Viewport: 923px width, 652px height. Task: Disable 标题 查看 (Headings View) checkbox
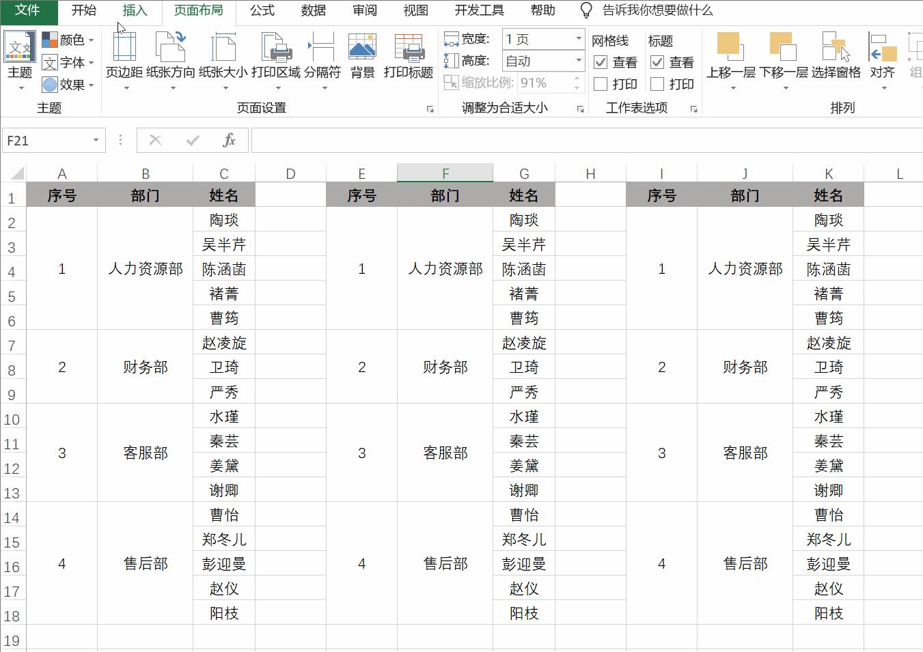(x=657, y=62)
